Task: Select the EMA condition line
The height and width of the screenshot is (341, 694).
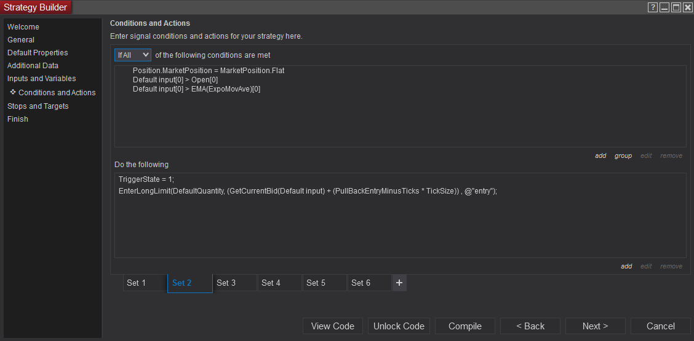Action: (x=196, y=89)
